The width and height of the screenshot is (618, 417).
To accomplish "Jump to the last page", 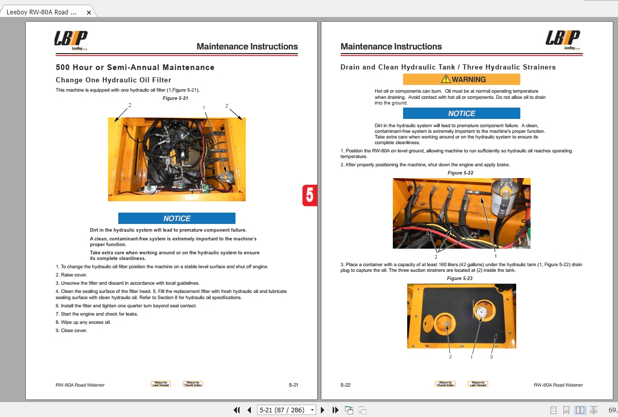I will coord(336,410).
